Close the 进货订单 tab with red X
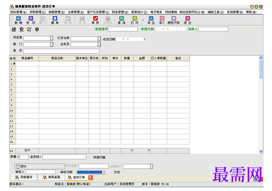The width and height of the screenshot is (272, 191). (91, 177)
